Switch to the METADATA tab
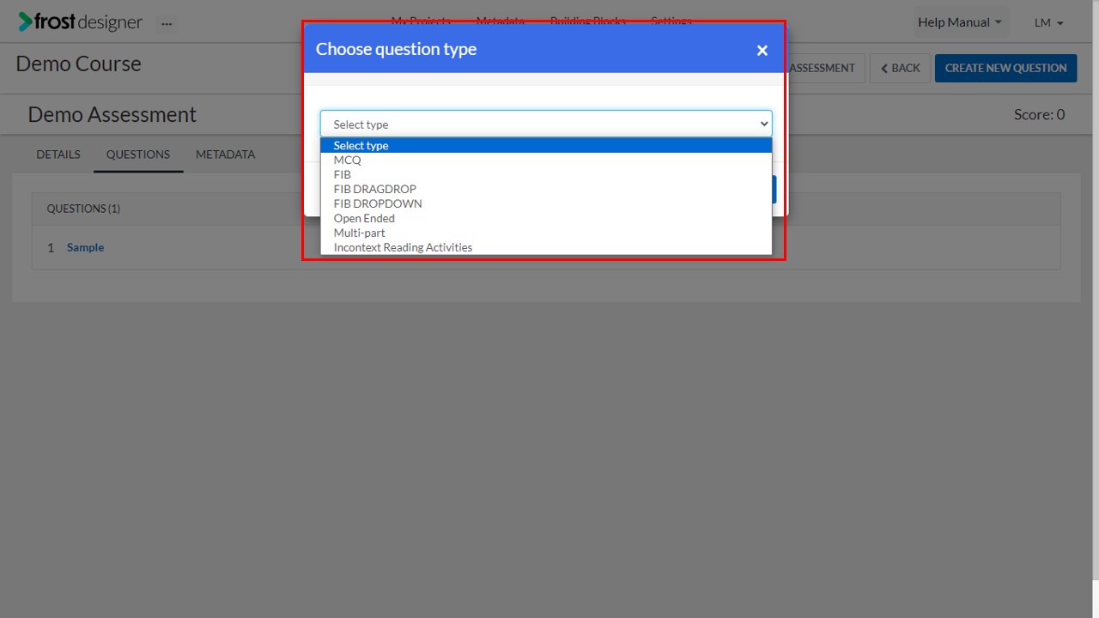1099x618 pixels. [225, 154]
